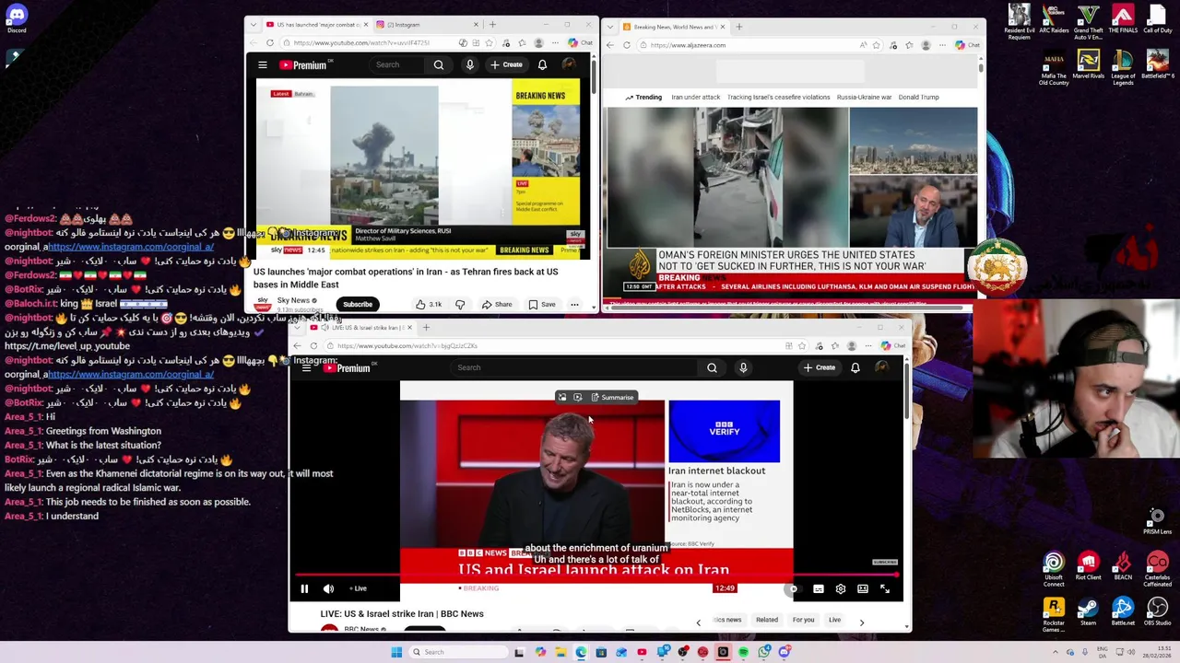The height and width of the screenshot is (663, 1180).
Task: Open THE FINALS desktop shortcut
Action: click(1123, 19)
